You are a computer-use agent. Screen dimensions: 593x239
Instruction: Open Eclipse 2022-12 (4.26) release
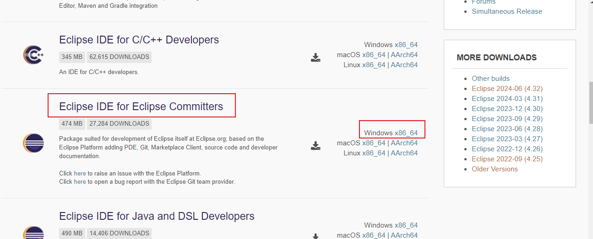(507, 149)
